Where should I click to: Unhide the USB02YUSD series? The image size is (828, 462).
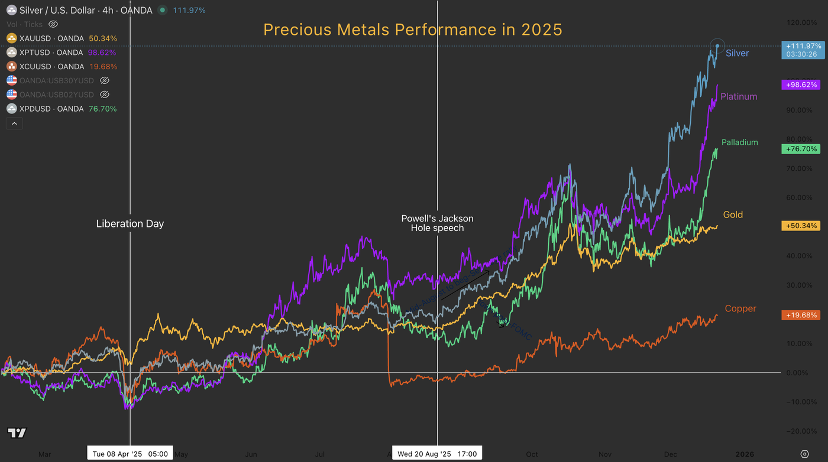(105, 95)
